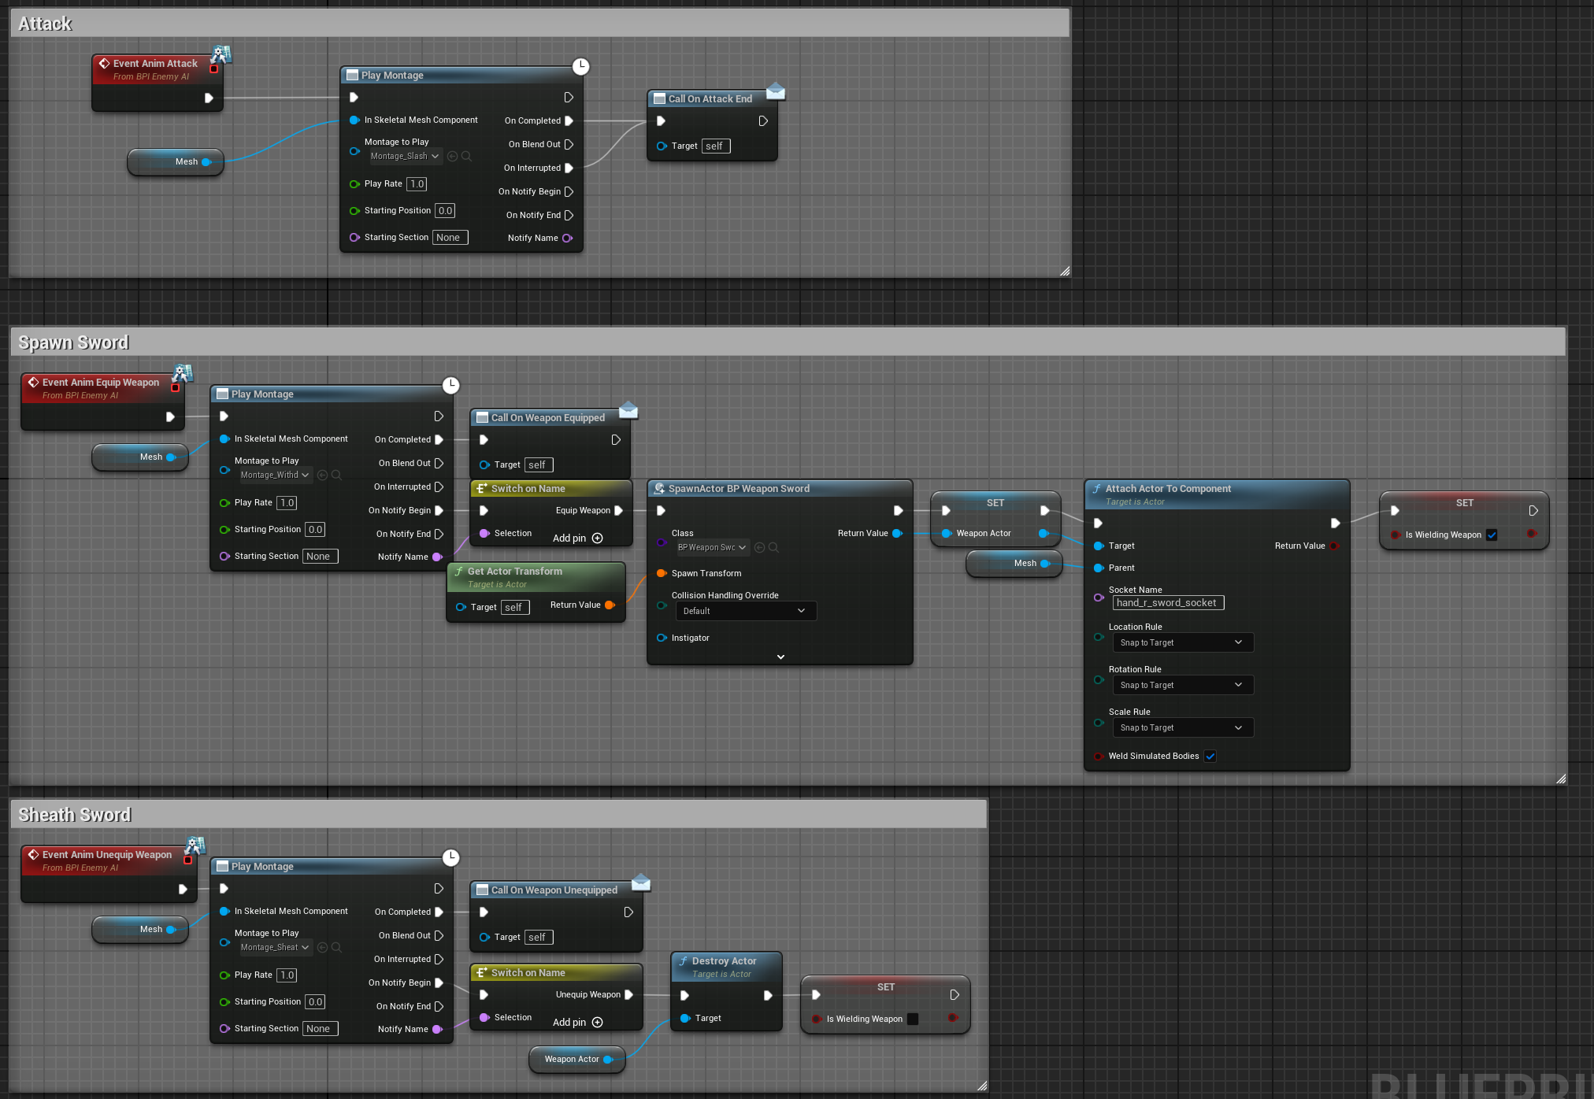
Task: Open the Montage_Slash montage selector dropdown
Action: (405, 157)
